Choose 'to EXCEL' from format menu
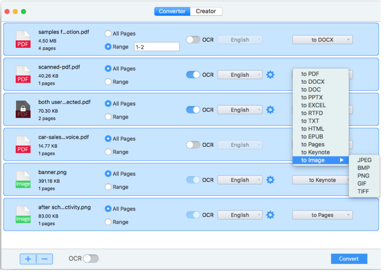This screenshot has width=388, height=273. point(321,105)
